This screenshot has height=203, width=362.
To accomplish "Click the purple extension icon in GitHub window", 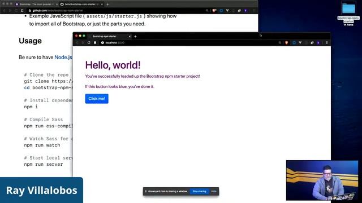I will [245, 11].
